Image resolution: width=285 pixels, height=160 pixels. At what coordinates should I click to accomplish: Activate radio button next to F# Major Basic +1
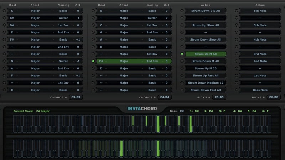(x=4, y=39)
